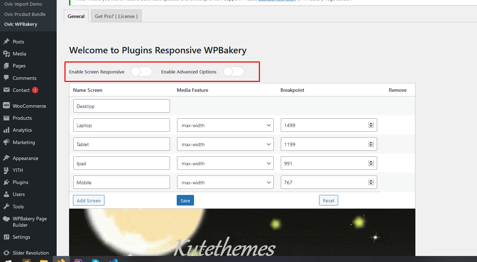Click the blue Save button
Viewport: 477px width, 262px height.
[x=185, y=200]
